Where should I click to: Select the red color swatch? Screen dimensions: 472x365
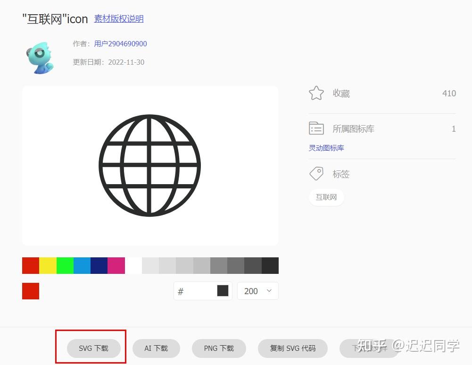[30, 265]
